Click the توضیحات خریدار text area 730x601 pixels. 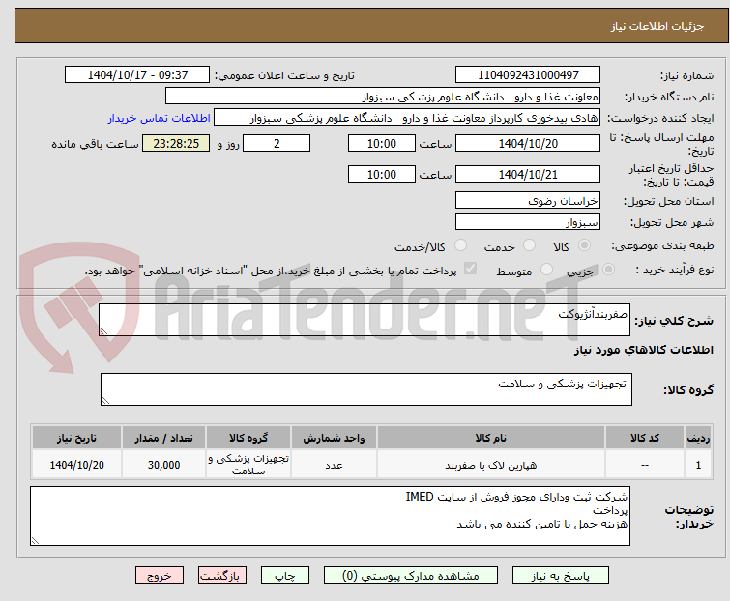click(330, 516)
